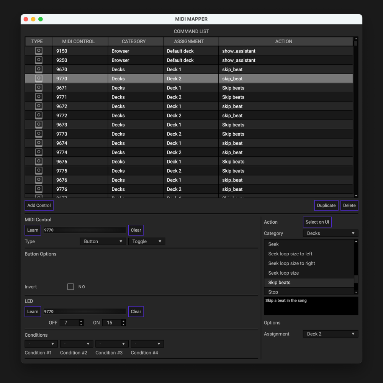The height and width of the screenshot is (383, 383).
Task: Click the button type icon for row 9150
Action: pyautogui.click(x=39, y=51)
